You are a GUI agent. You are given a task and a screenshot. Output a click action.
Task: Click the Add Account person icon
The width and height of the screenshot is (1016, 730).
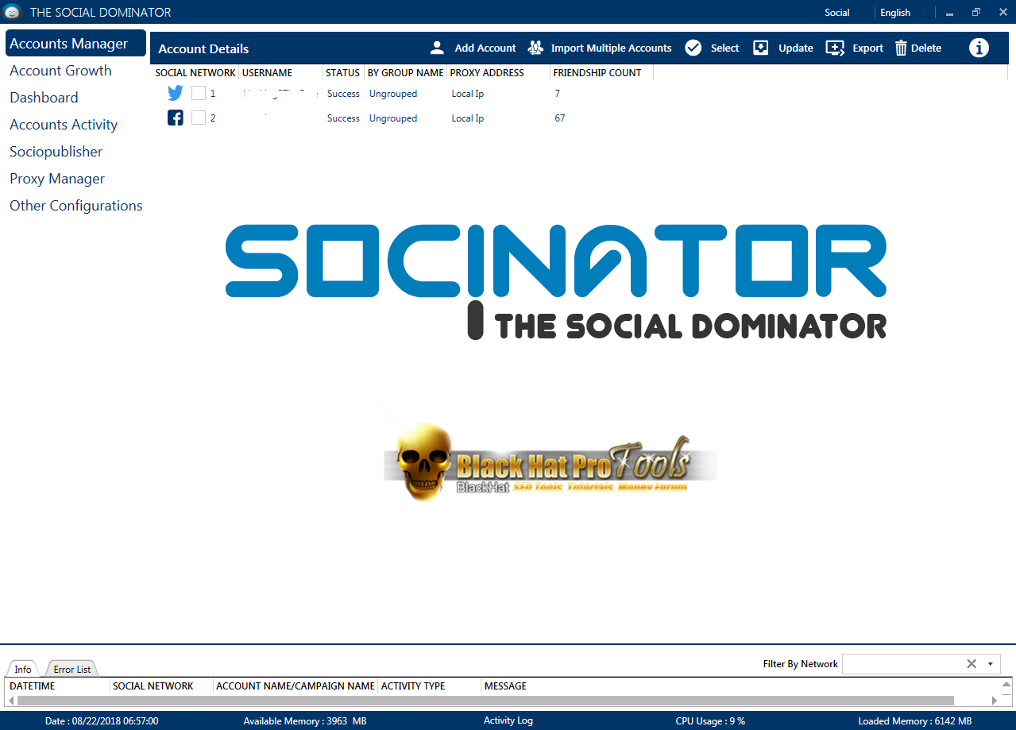coord(437,48)
